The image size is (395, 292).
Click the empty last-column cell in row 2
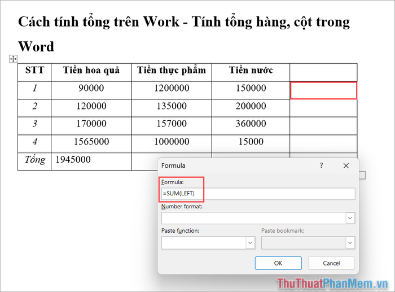pyautogui.click(x=323, y=108)
